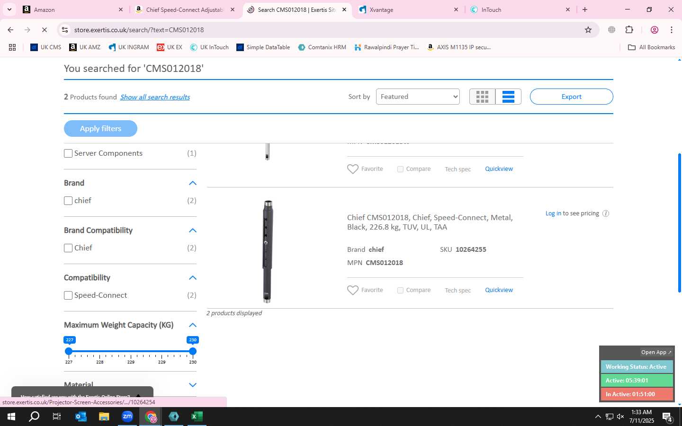The height and width of the screenshot is (426, 682).
Task: Check the chief Brand filter
Action: pos(68,201)
